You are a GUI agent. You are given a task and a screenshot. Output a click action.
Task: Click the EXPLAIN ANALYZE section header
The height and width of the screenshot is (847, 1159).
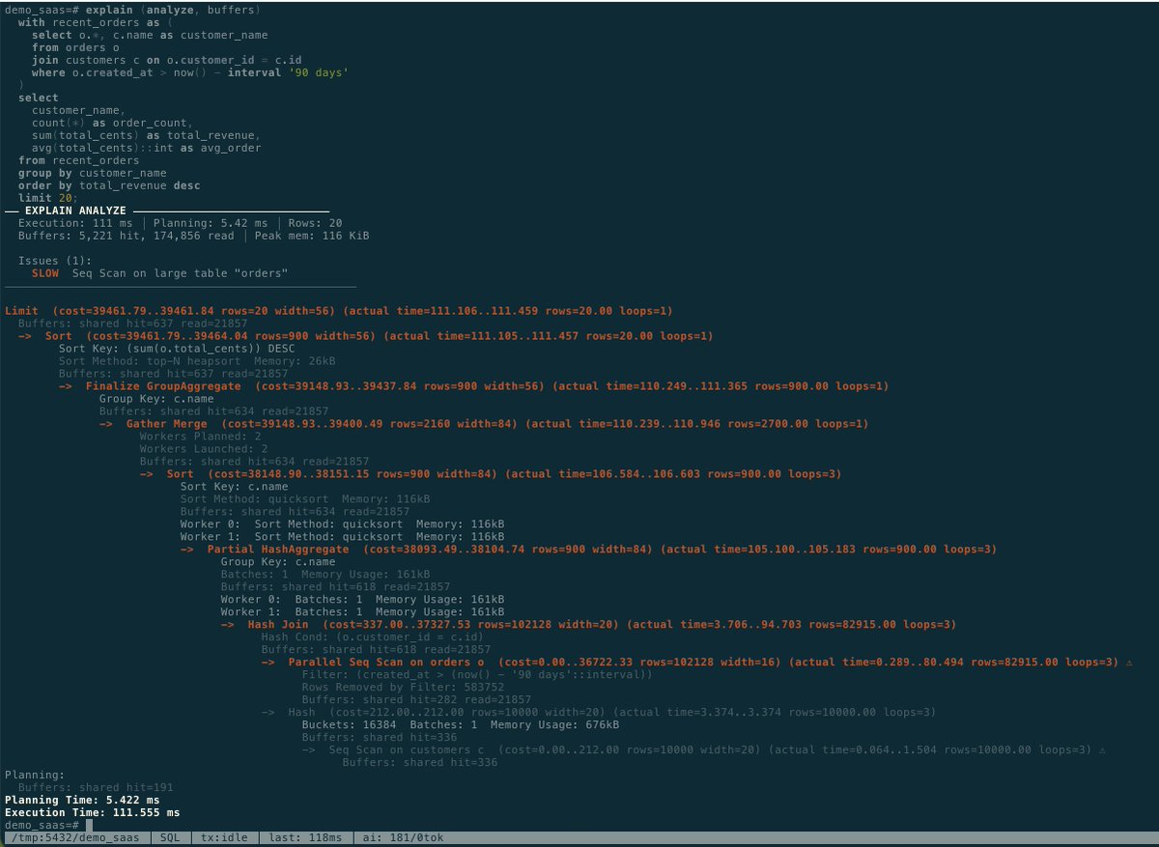(x=75, y=211)
